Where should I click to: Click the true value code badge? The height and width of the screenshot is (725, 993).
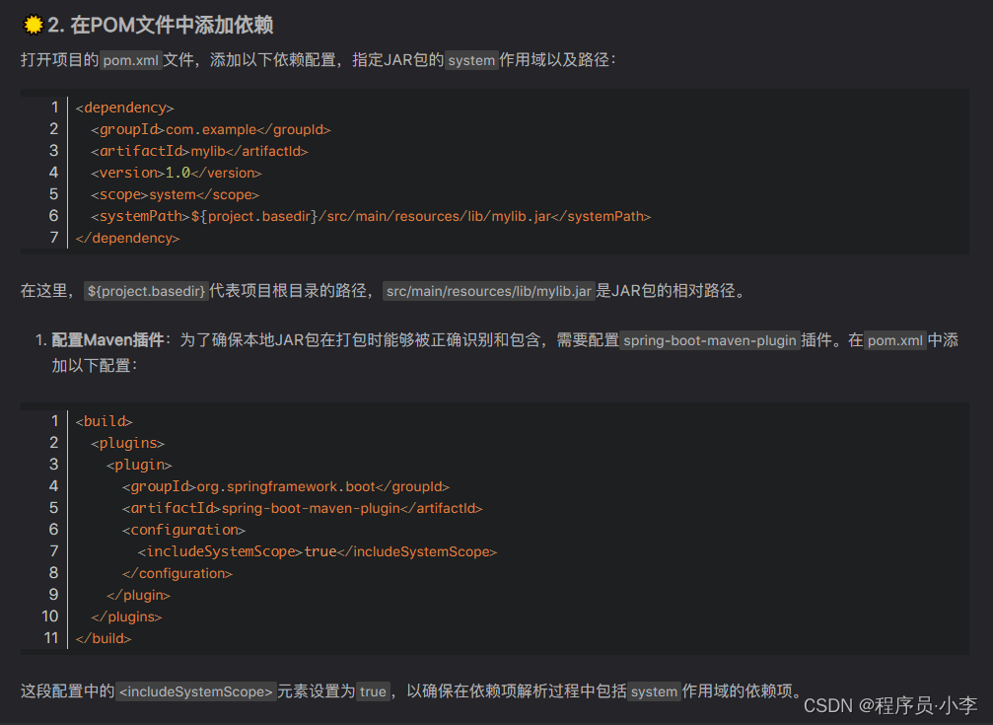(374, 691)
